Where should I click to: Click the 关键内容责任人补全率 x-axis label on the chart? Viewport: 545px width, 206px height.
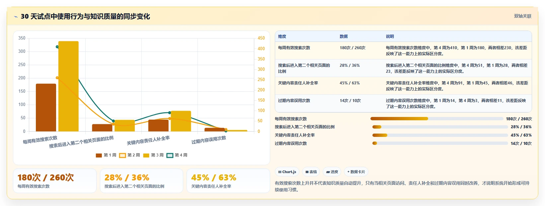point(148,141)
